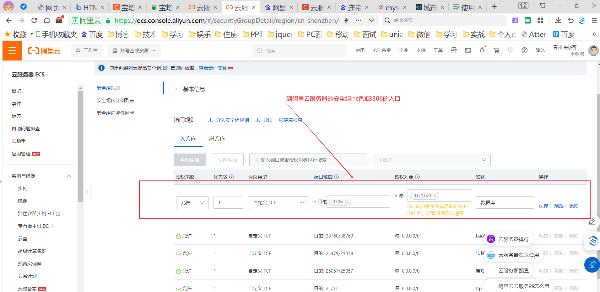Click the 手动添加 button
Image resolution: width=600 pixels, height=292 pixels.
(x=190, y=160)
